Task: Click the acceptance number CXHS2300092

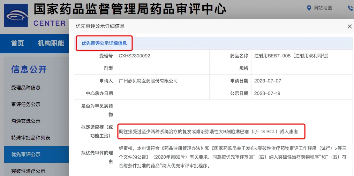Action: coord(135,56)
